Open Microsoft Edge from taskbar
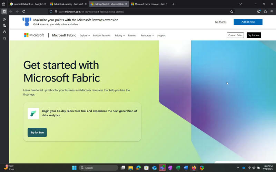The image size is (276, 172). pos(139,168)
